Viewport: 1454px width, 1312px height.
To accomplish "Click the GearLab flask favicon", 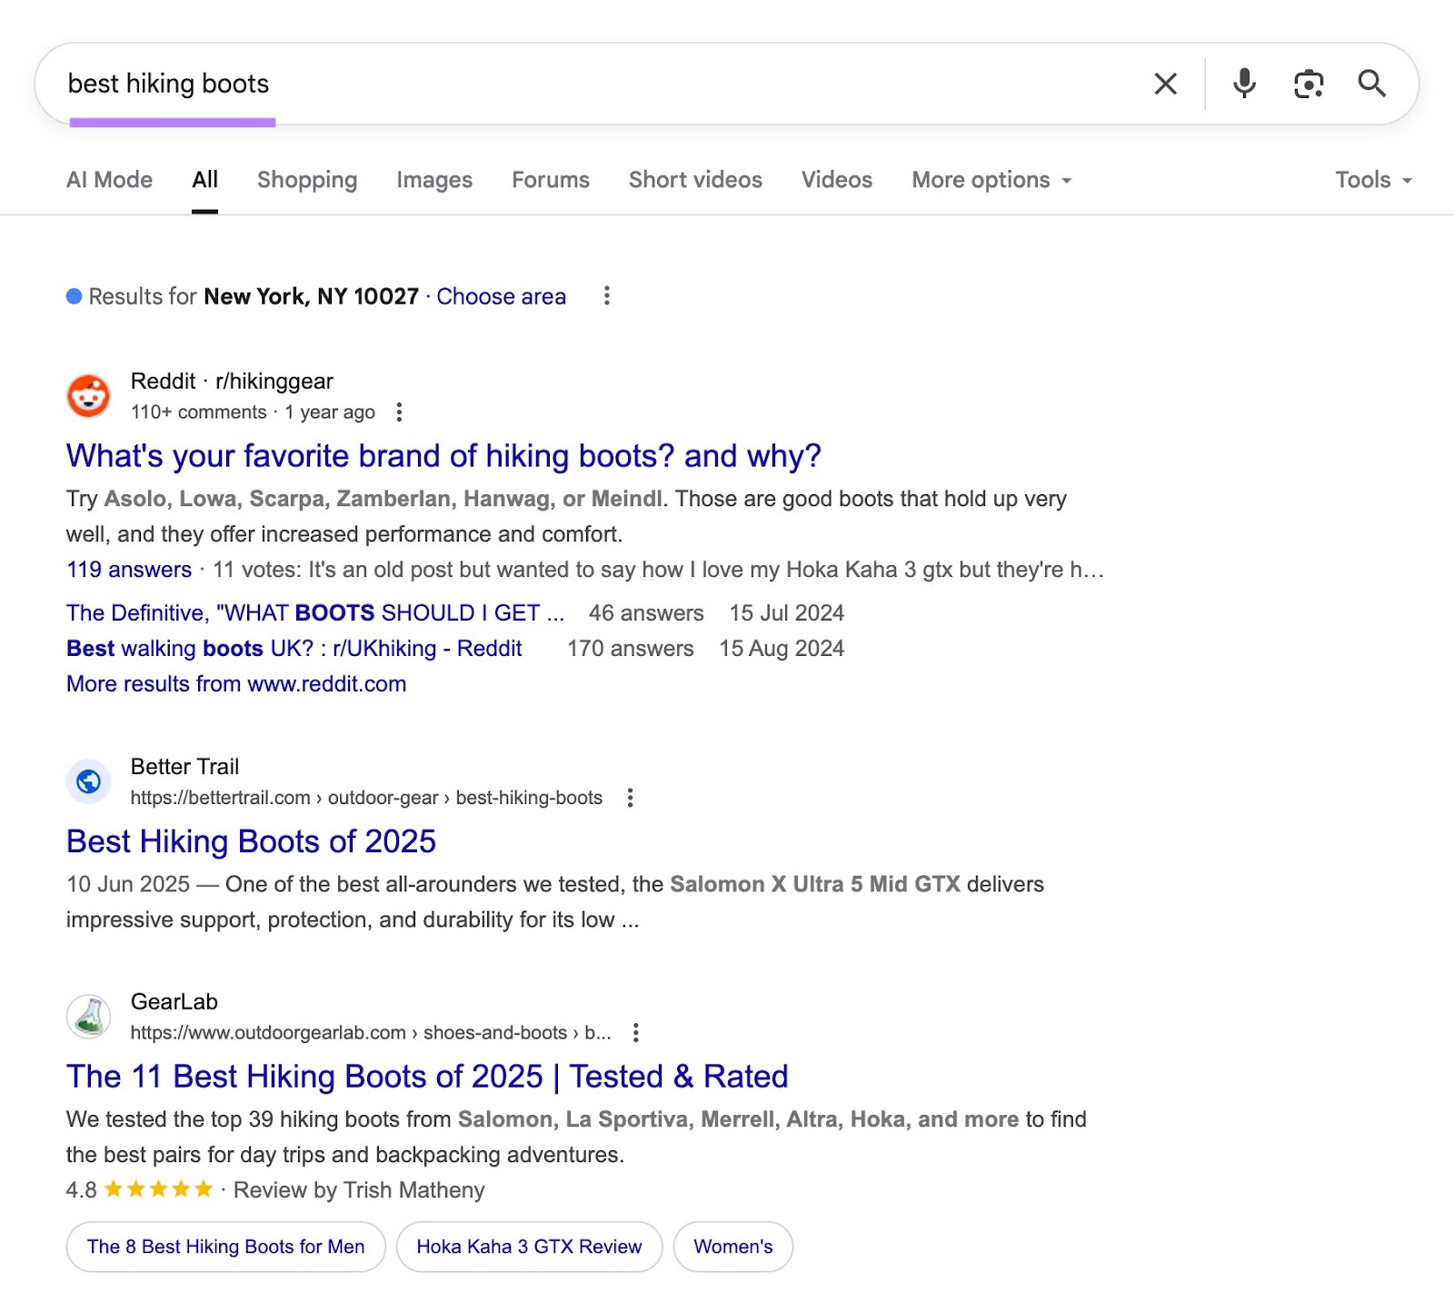I will (87, 1017).
